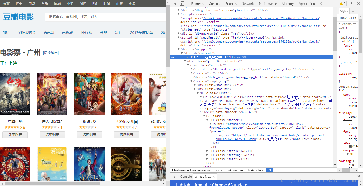Open the Styles sidebar tab
Viewport: 363px width, 186px height.
tap(344, 11)
